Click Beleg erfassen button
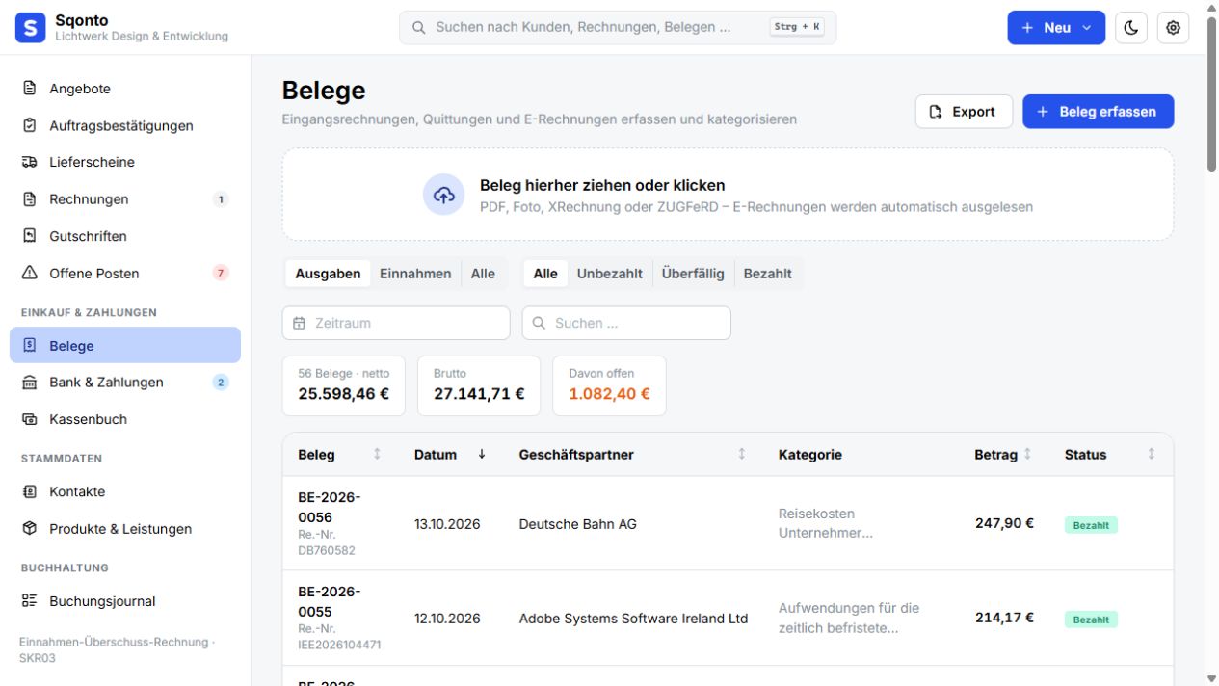 (1098, 112)
